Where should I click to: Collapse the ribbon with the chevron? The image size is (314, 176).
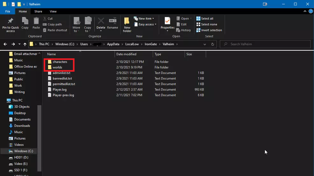pos(305,11)
